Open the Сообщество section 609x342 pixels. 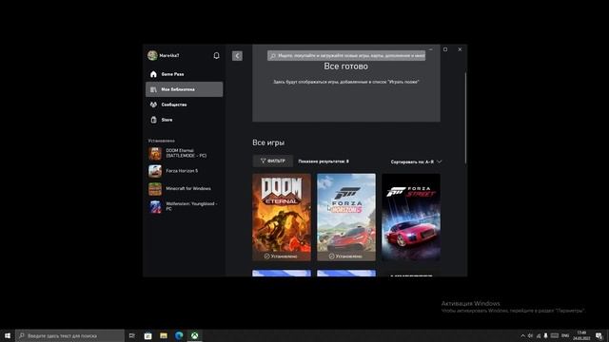point(184,104)
